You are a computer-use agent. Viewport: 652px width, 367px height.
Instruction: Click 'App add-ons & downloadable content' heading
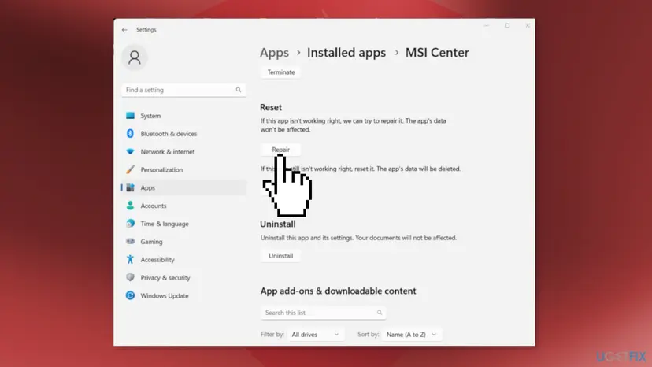(338, 291)
